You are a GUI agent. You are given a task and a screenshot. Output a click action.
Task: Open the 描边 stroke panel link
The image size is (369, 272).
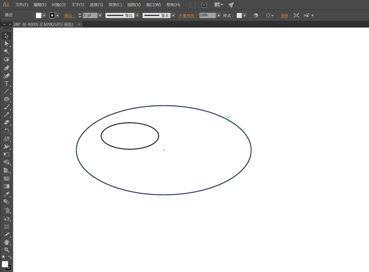click(x=69, y=15)
